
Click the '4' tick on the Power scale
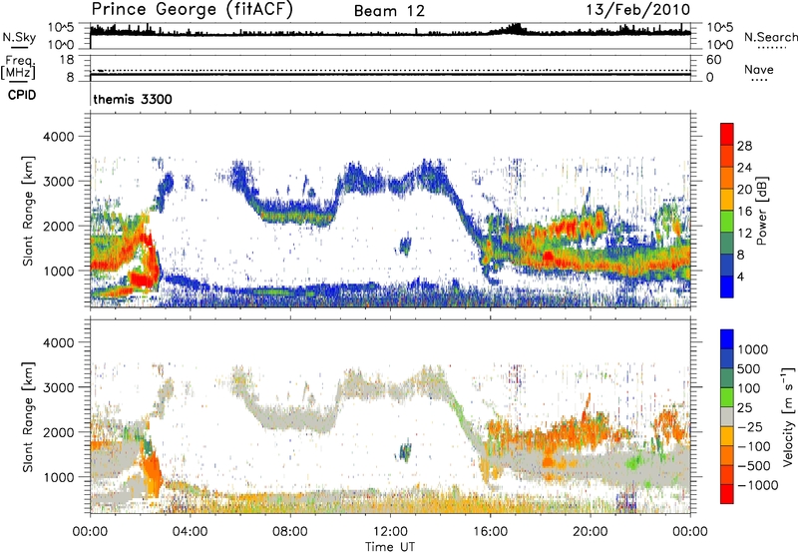coord(741,276)
